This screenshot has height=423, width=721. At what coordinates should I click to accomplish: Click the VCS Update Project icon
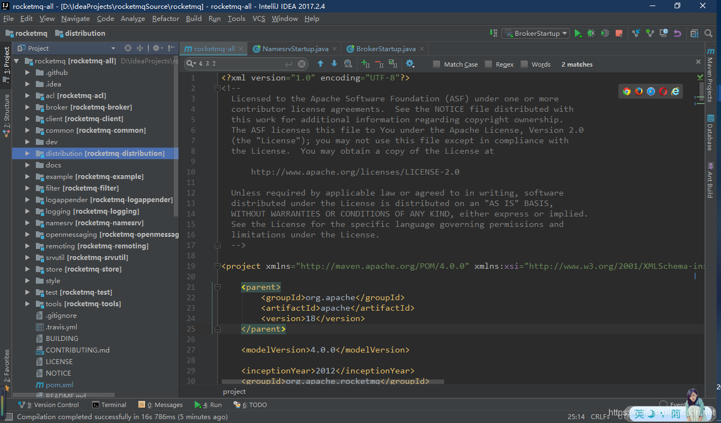636,34
